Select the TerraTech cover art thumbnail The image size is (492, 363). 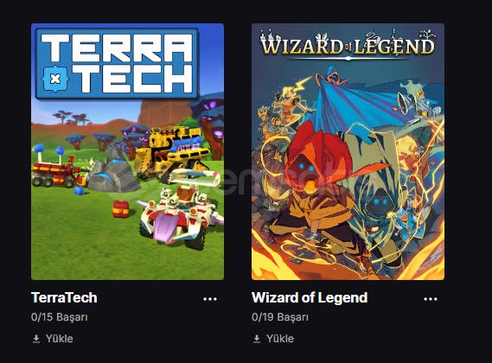coord(127,151)
